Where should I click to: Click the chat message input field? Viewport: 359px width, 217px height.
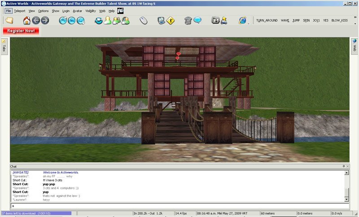[x=180, y=206]
